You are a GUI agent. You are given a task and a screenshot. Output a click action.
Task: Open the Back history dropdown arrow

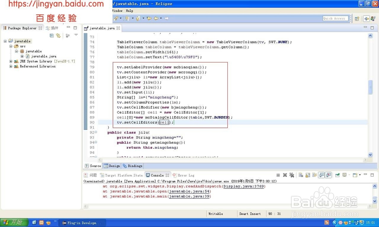pyautogui.click(x=161, y=18)
